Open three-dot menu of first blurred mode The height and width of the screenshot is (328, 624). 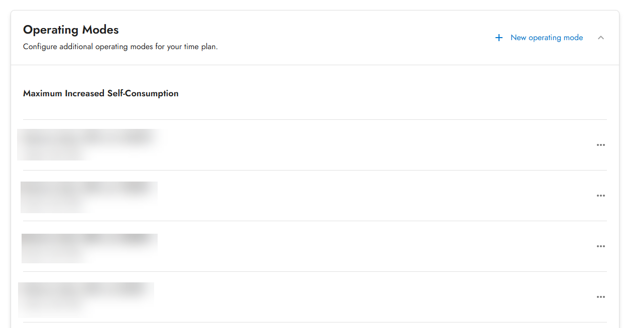point(600,145)
